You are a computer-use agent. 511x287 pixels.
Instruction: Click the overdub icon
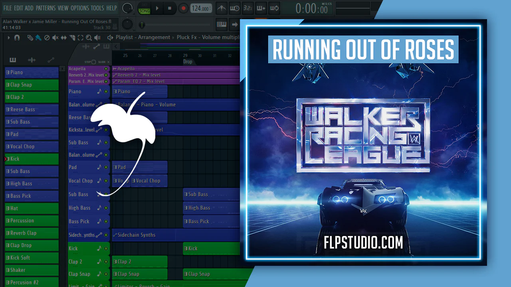[x=261, y=8]
